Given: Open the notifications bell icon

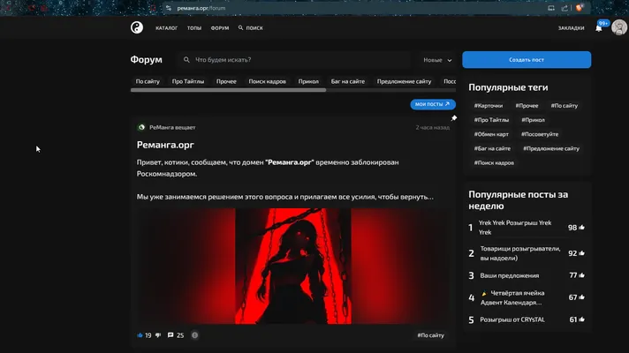Looking at the screenshot, I should [598, 28].
